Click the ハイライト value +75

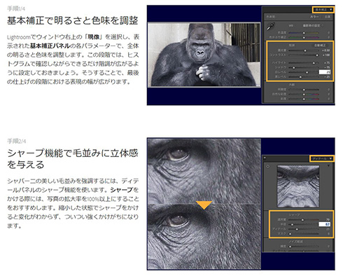click(327, 63)
